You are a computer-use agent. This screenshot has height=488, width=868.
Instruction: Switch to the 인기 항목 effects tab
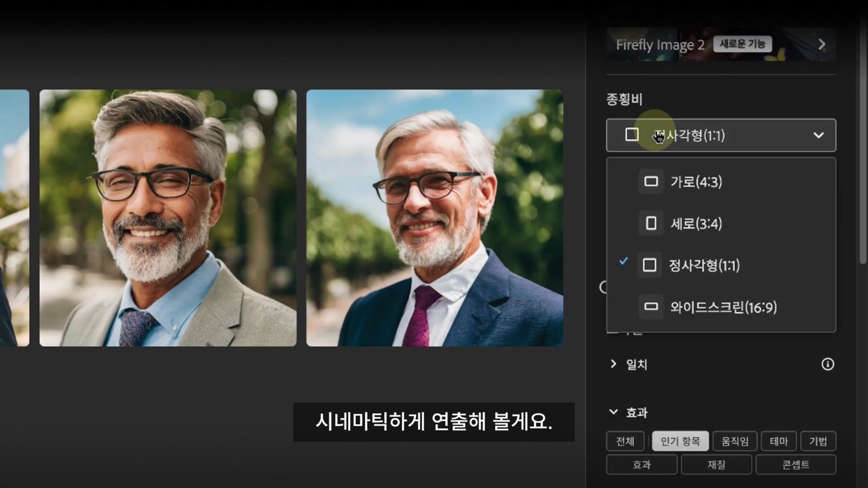(680, 442)
